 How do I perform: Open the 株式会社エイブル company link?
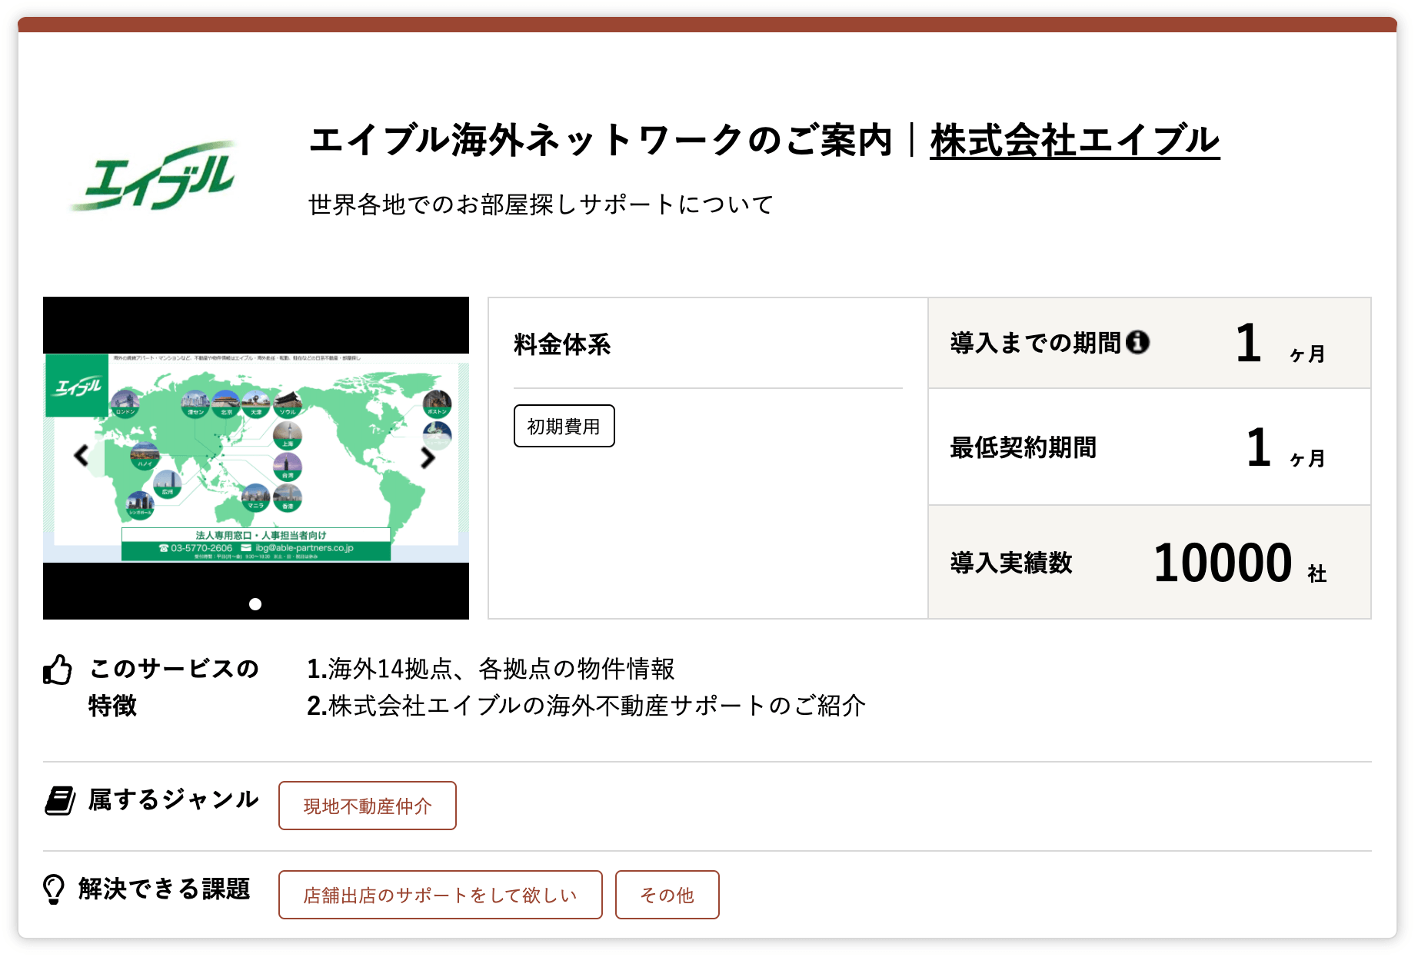pyautogui.click(x=1074, y=141)
